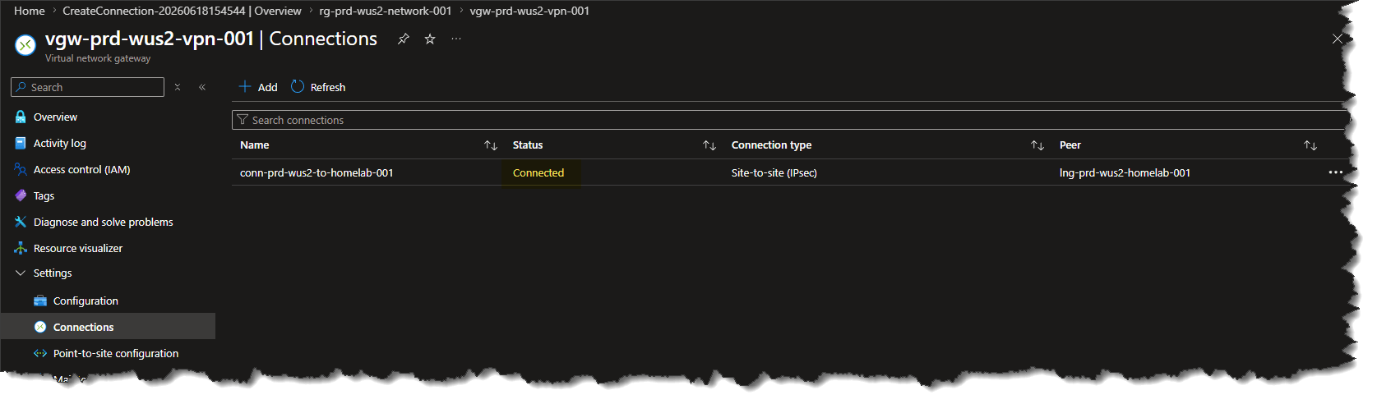
Task: Open rg-prd-wus2-network-001 breadcrumb
Action: point(386,11)
